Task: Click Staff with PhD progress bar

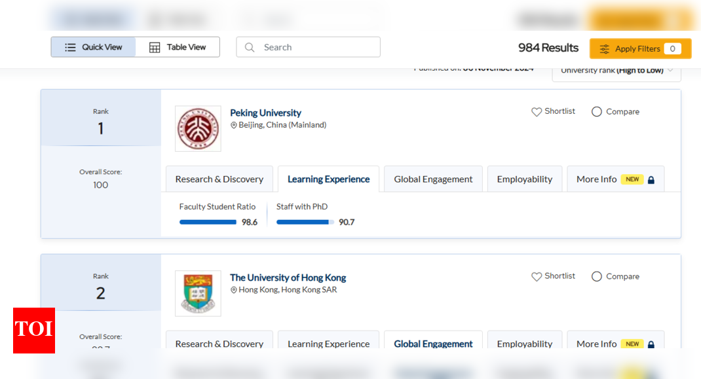Action: pos(305,222)
